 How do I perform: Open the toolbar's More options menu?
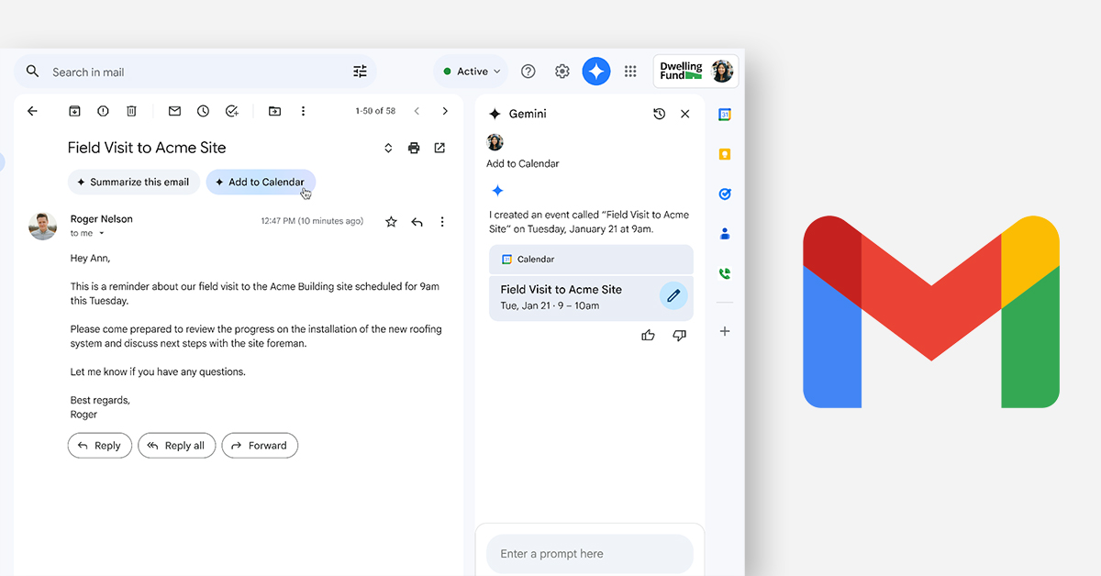[303, 111]
